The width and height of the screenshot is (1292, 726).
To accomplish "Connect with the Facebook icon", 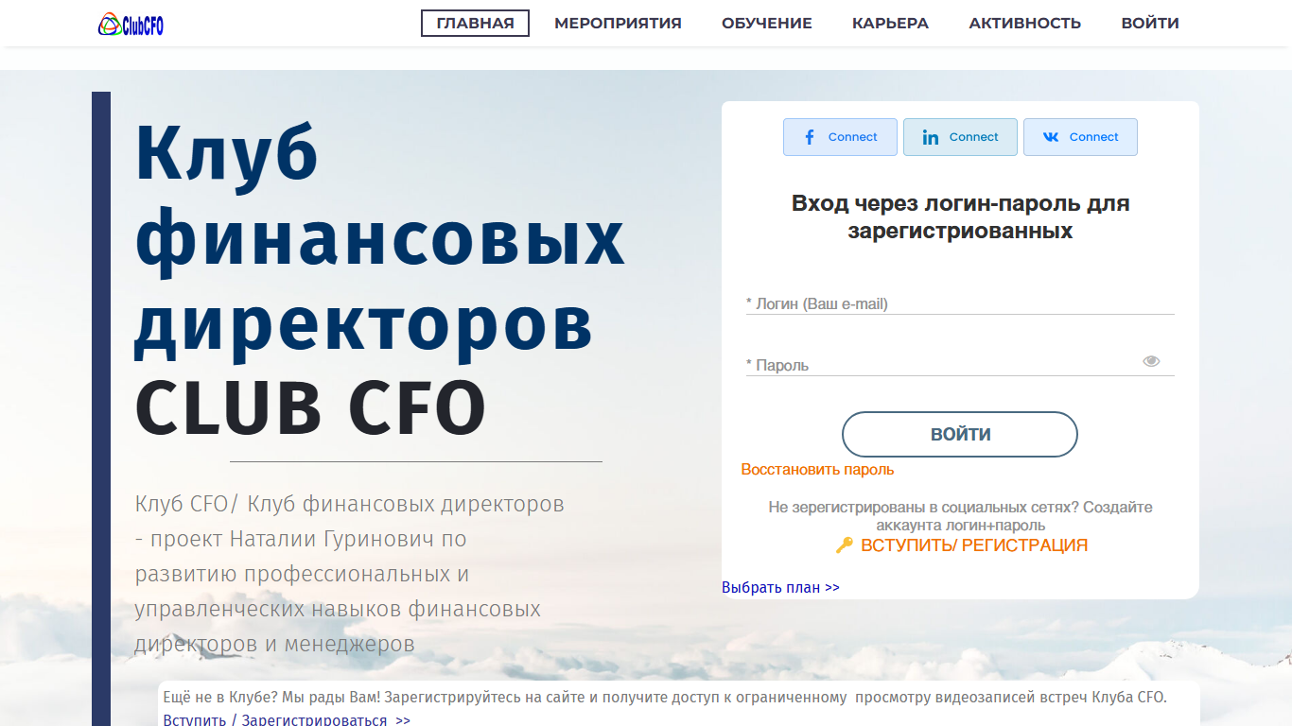I will tap(810, 137).
